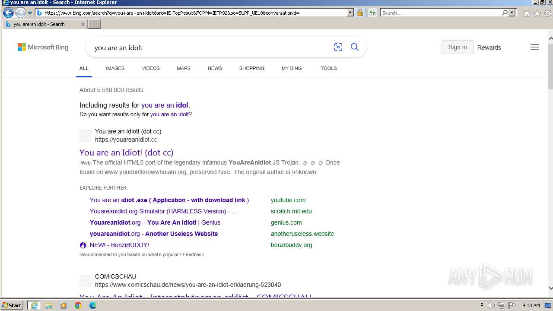Click the bonzibuddy.org domain text
Screen dimensions: 553x311
click(x=292, y=245)
